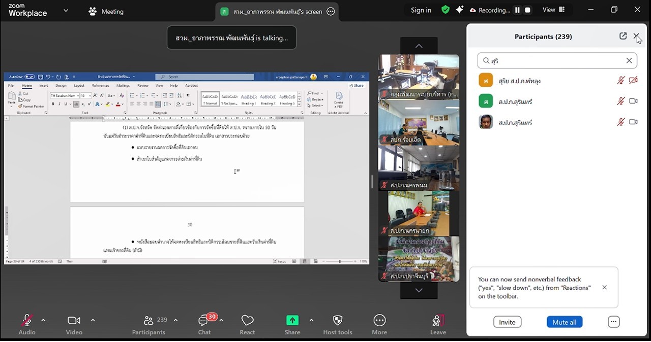Click the Leave meeting icon

[437, 321]
